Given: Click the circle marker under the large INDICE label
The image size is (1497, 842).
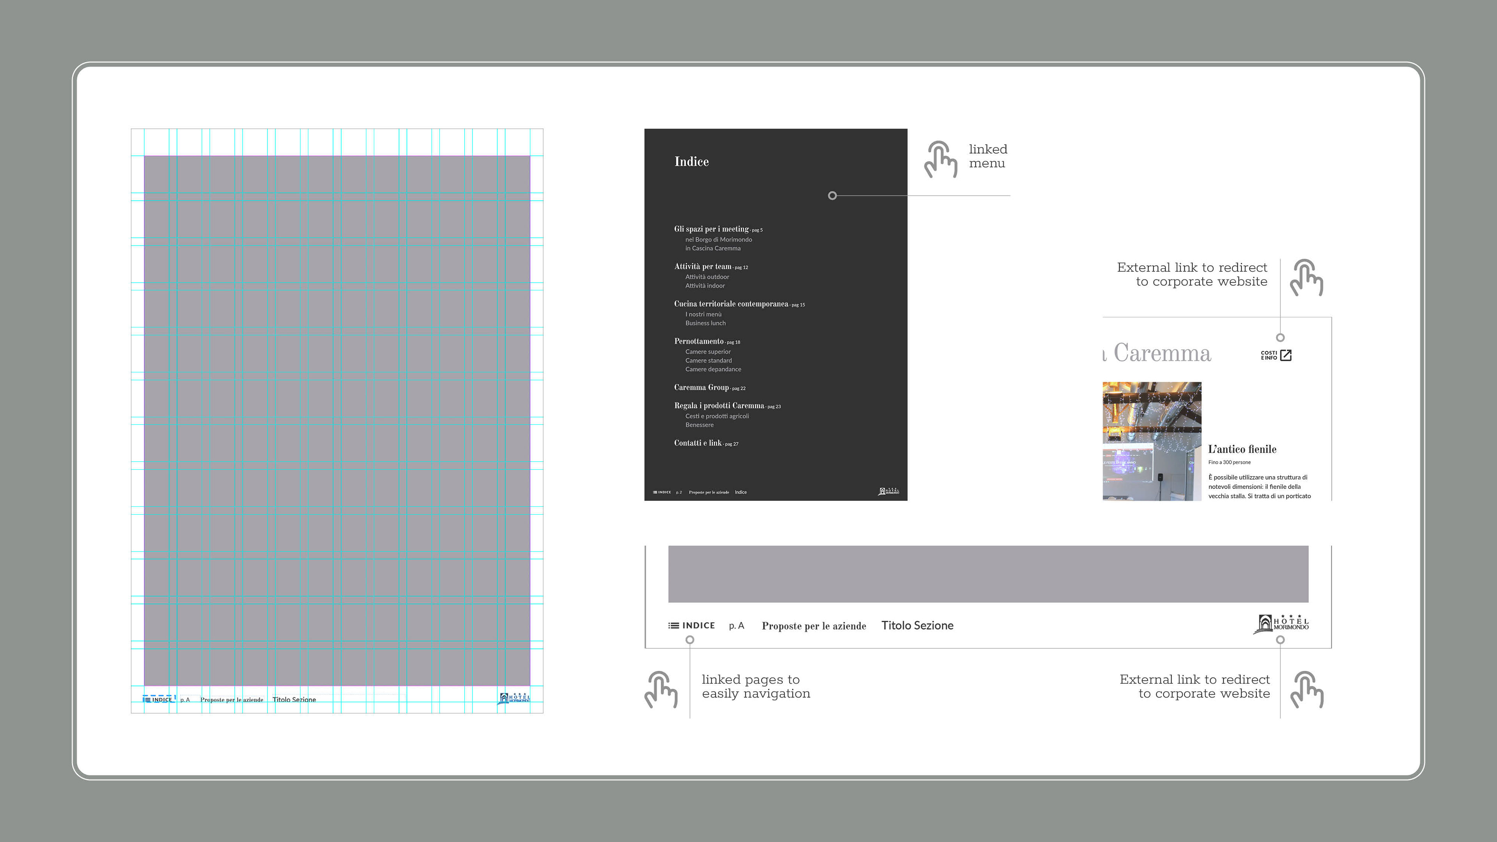Looking at the screenshot, I should pos(690,640).
